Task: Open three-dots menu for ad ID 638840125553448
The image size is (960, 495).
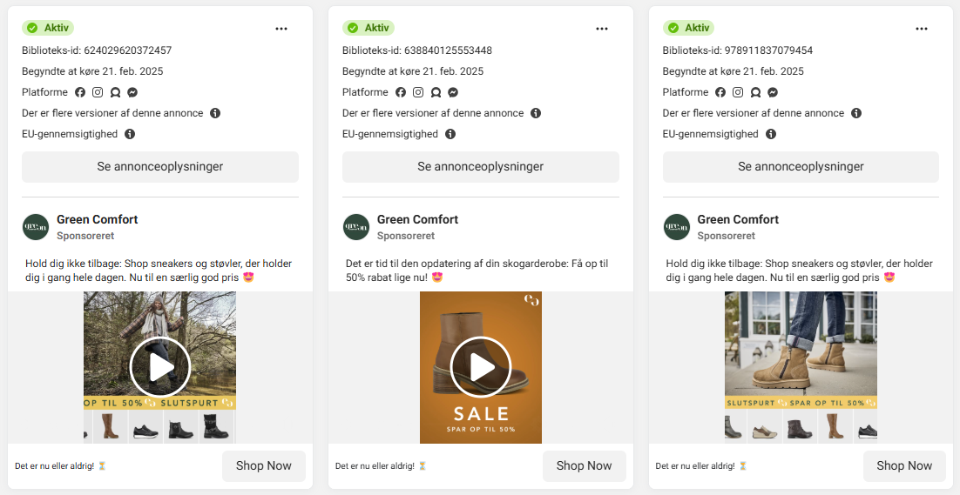Action: click(x=602, y=29)
